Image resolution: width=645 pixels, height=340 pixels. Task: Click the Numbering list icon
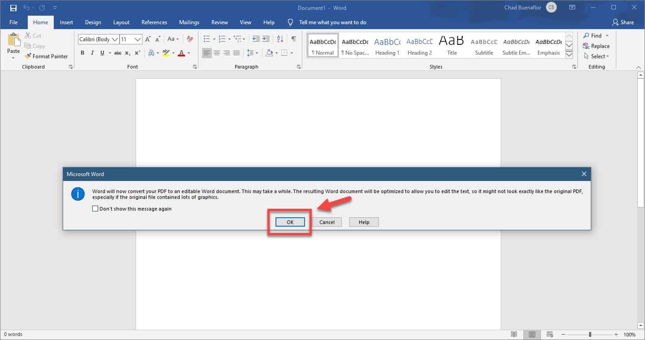tap(222, 39)
